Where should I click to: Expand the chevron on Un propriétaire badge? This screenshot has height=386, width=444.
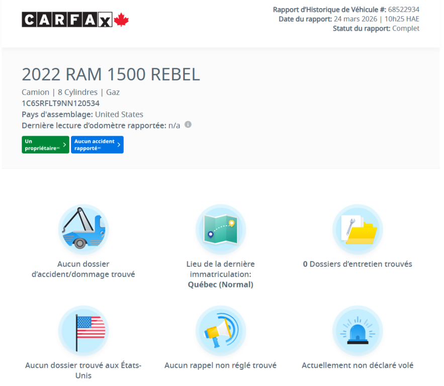[65, 145]
